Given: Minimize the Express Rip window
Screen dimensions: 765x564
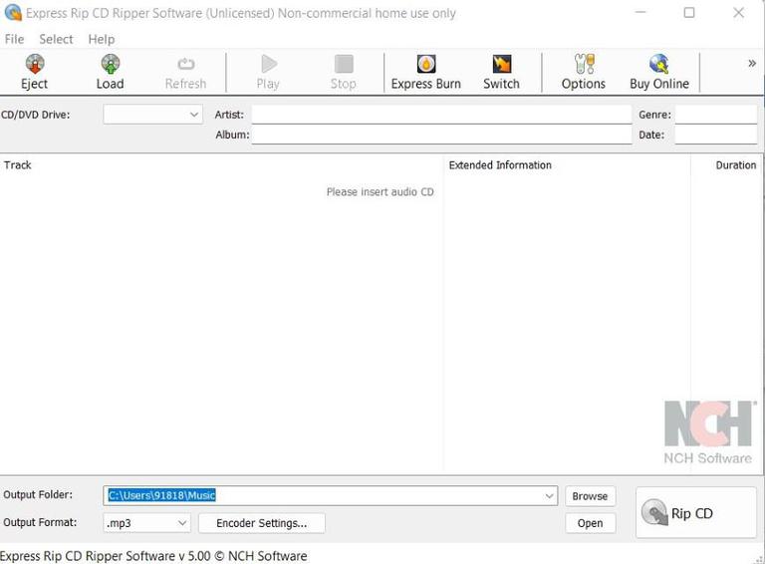Looking at the screenshot, I should (640, 12).
